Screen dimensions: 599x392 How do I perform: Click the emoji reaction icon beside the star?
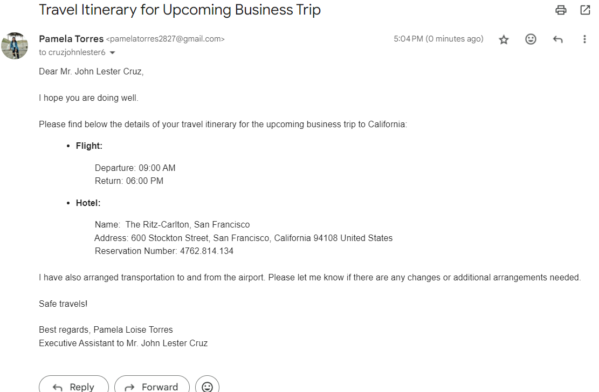(x=531, y=39)
